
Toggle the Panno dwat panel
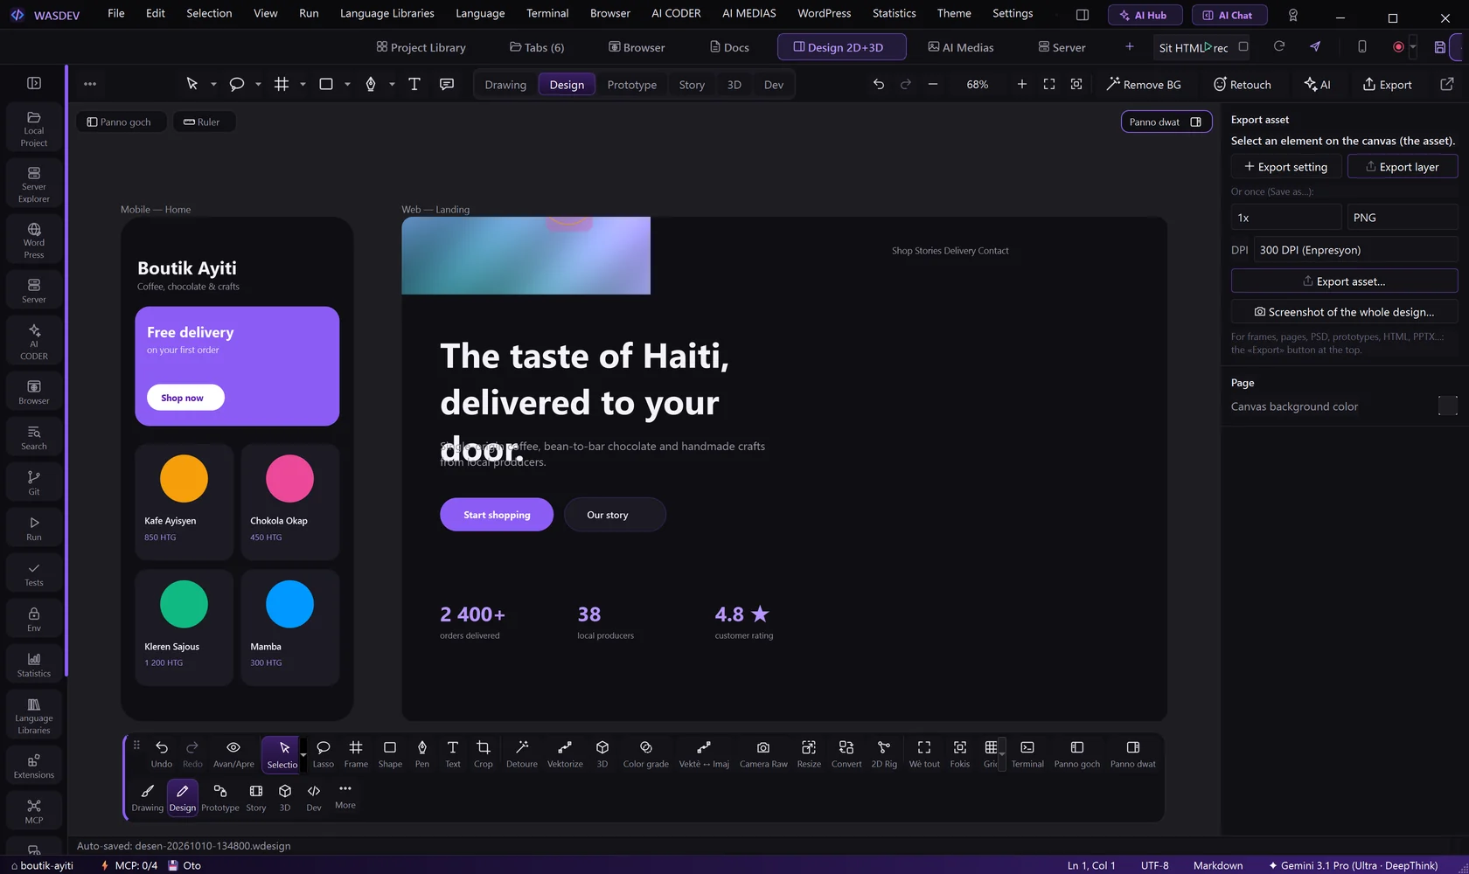point(1166,121)
